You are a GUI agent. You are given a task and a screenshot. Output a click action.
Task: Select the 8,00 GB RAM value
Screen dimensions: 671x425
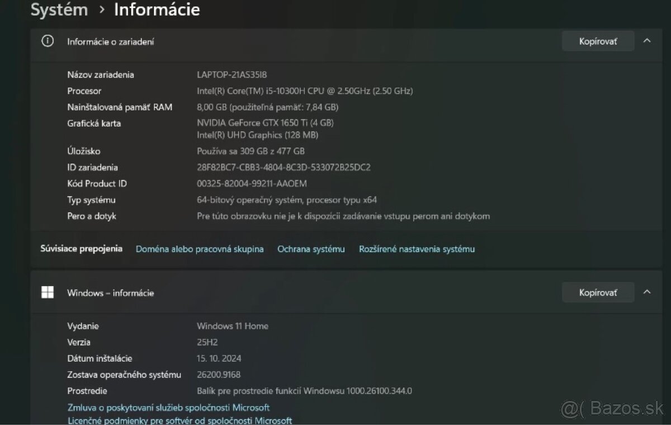click(x=267, y=107)
